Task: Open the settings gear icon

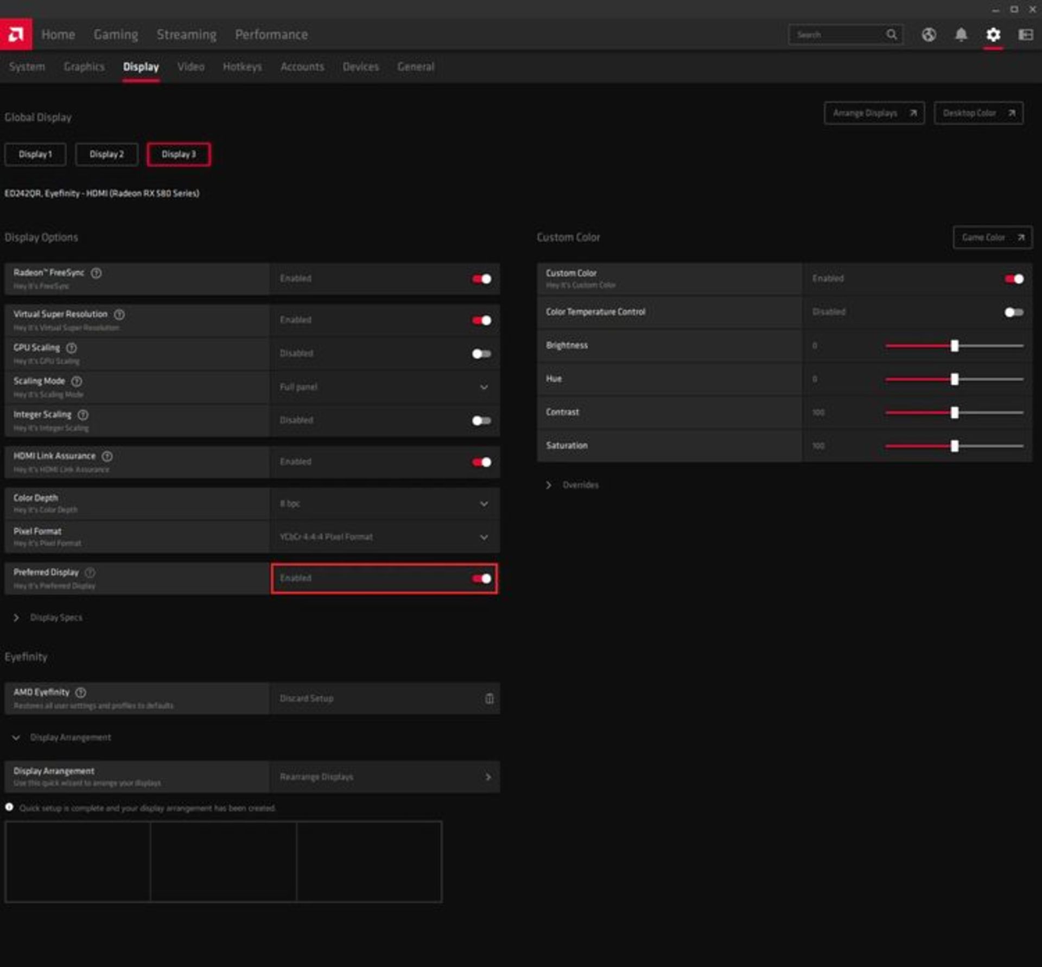Action: tap(993, 35)
